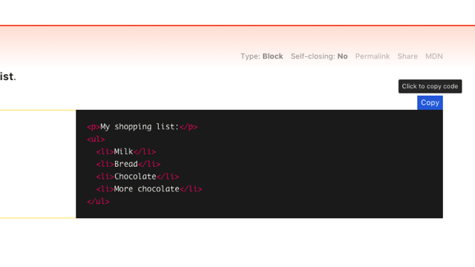Open the Share link

[x=407, y=56]
